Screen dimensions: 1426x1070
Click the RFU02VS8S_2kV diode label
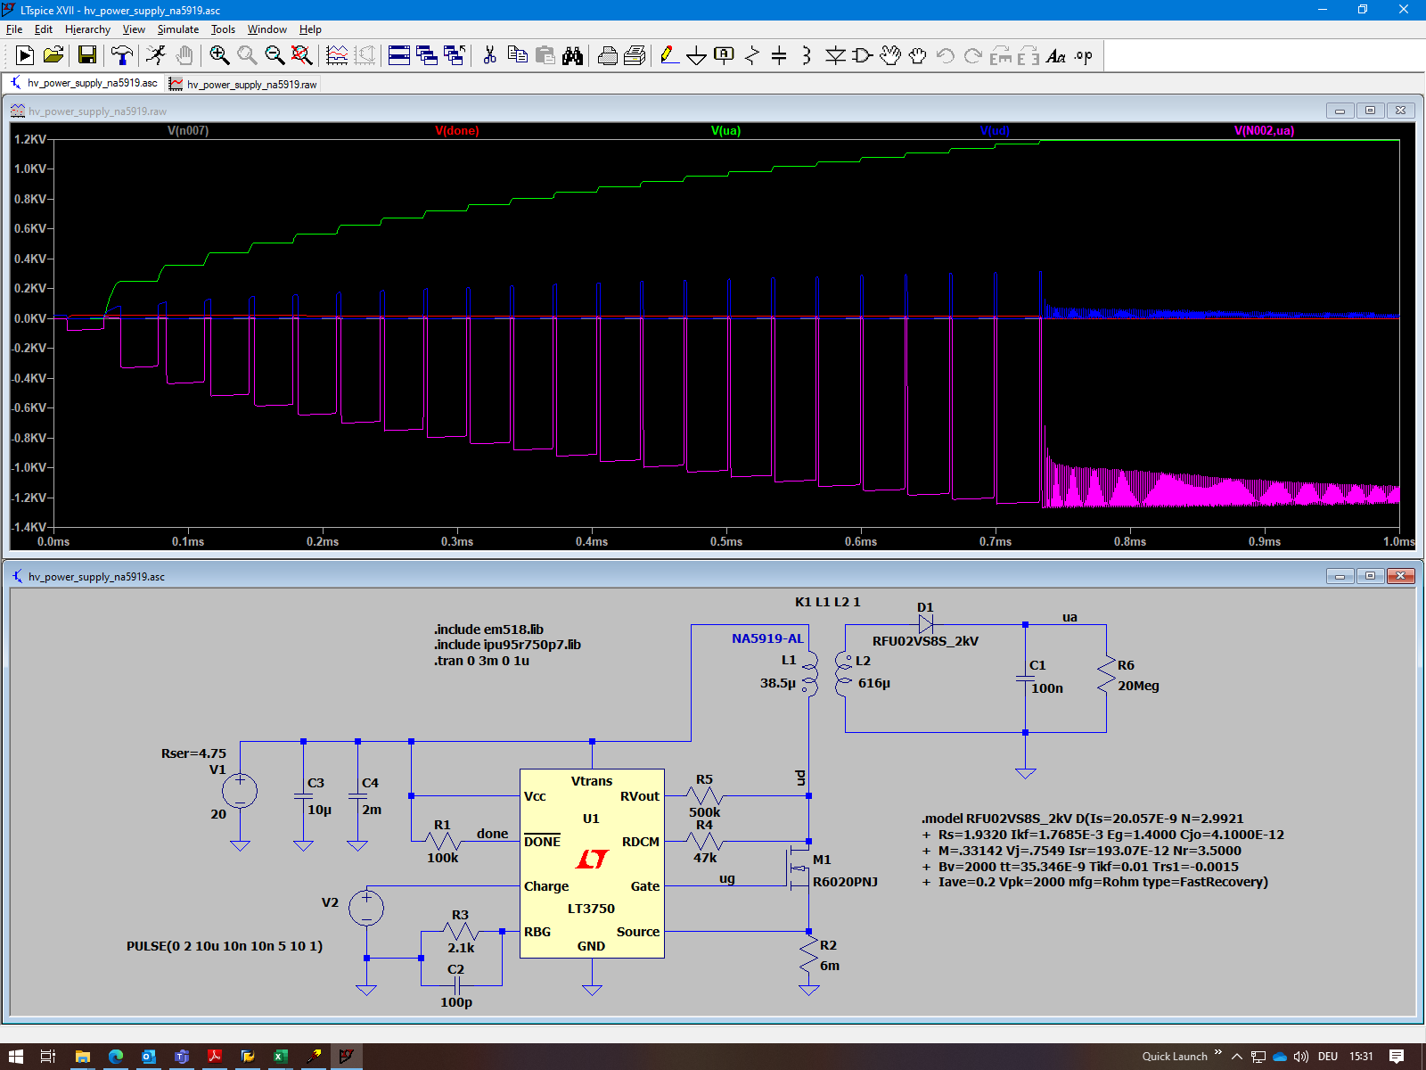tap(925, 641)
